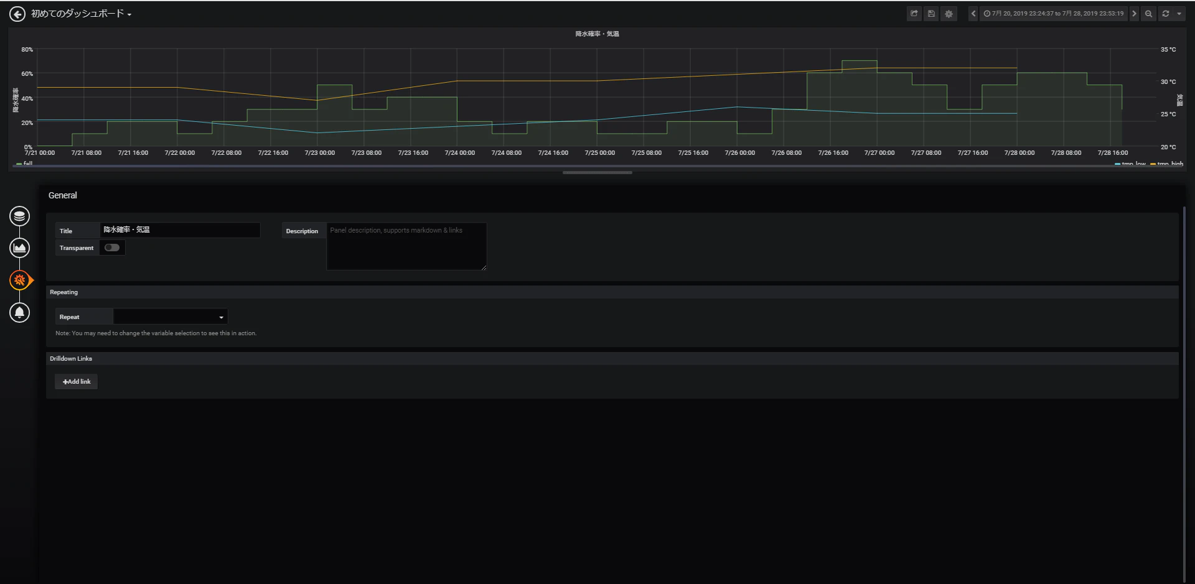The width and height of the screenshot is (1195, 584).
Task: Toggle the fall series in legend
Action: tap(24, 164)
